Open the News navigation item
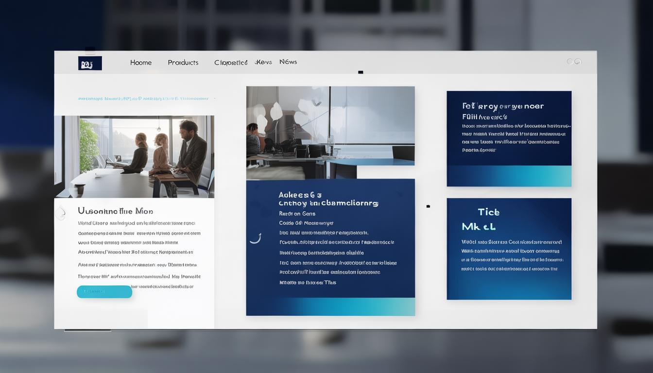The width and height of the screenshot is (653, 373). [288, 62]
